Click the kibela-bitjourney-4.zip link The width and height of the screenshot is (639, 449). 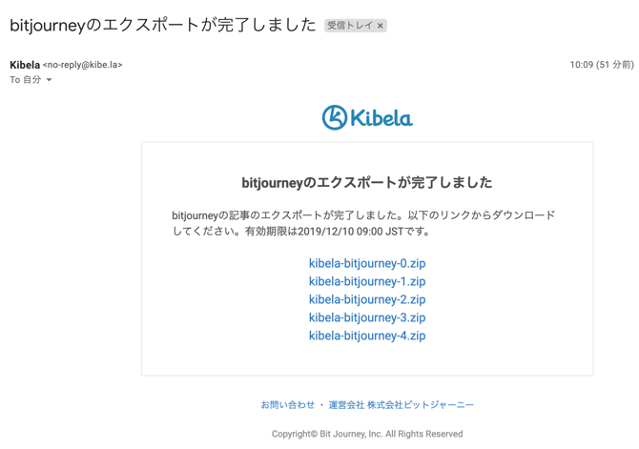367,336
